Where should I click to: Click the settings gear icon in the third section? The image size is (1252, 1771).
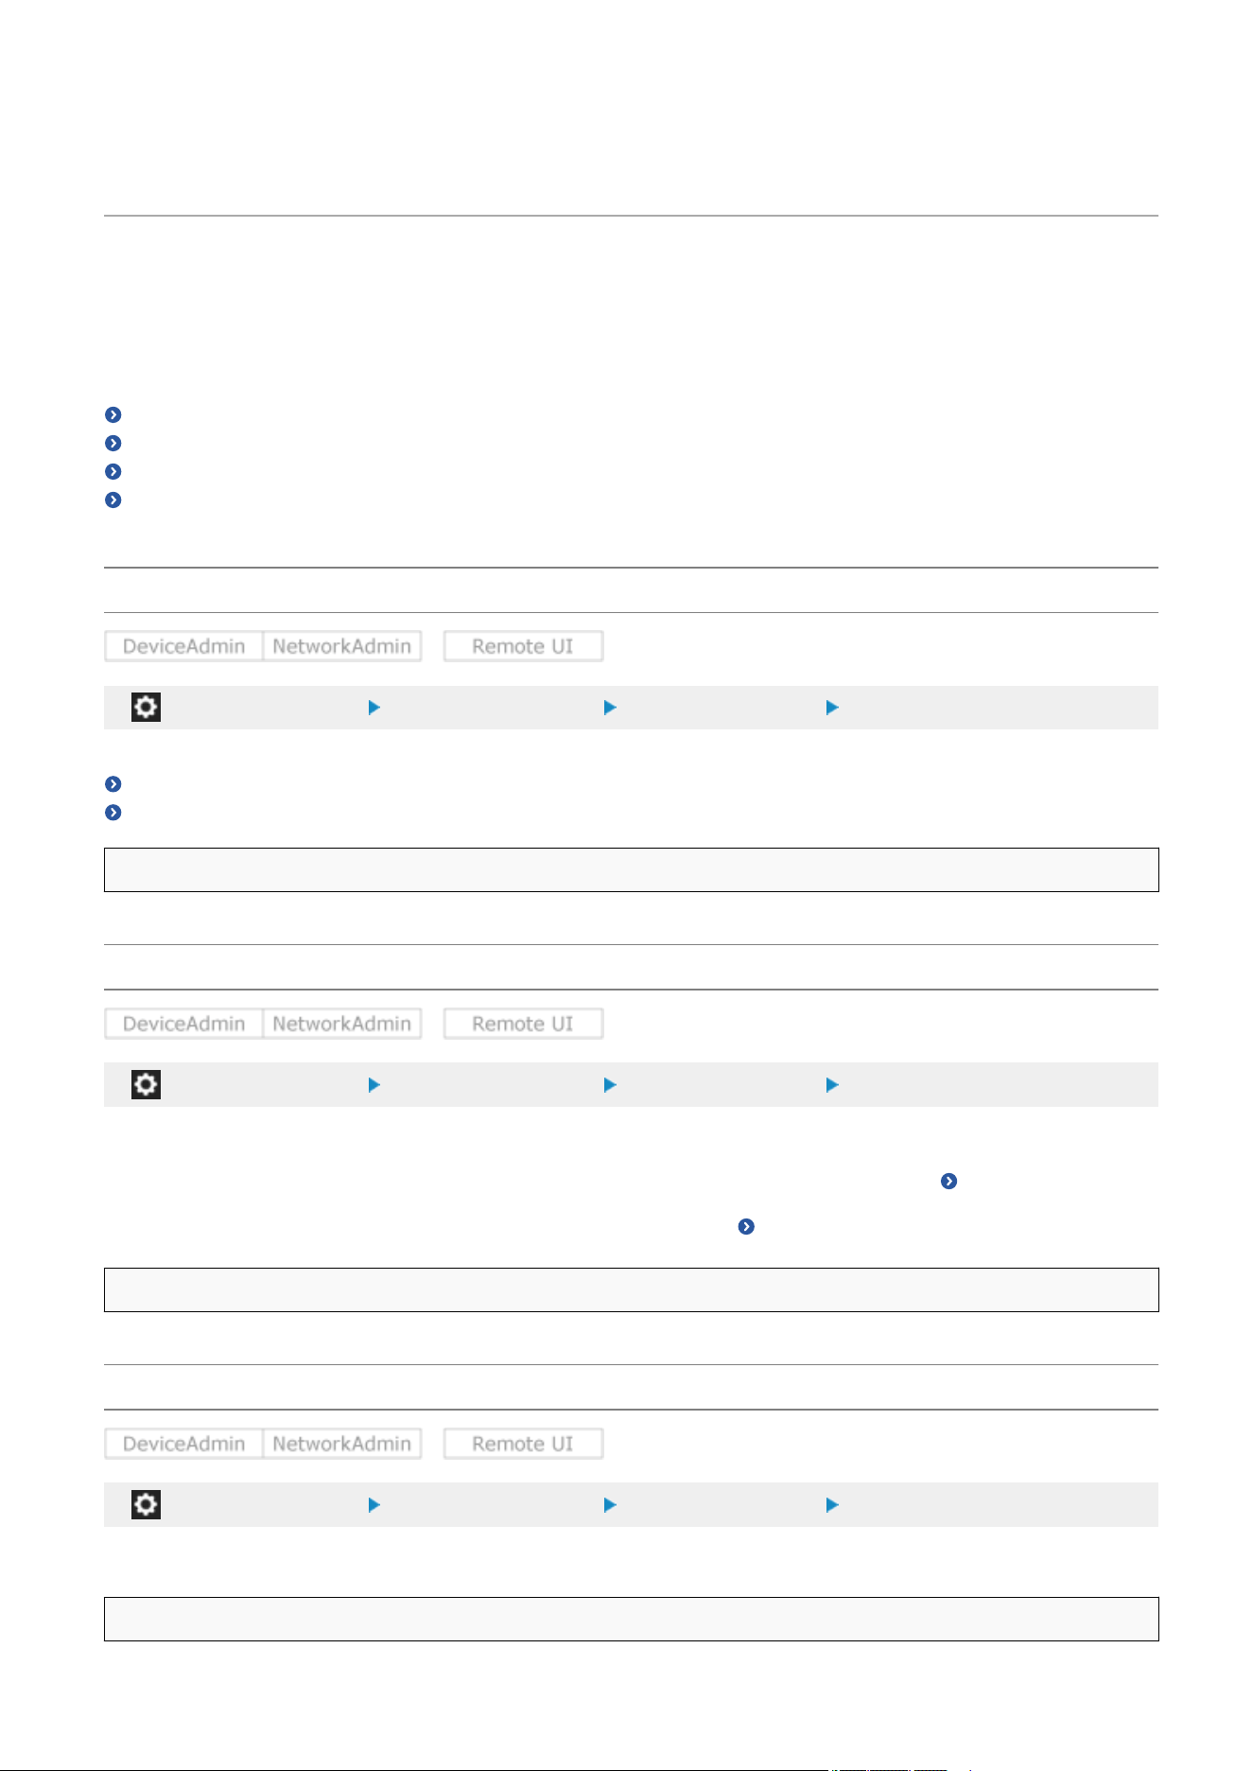pos(146,1504)
